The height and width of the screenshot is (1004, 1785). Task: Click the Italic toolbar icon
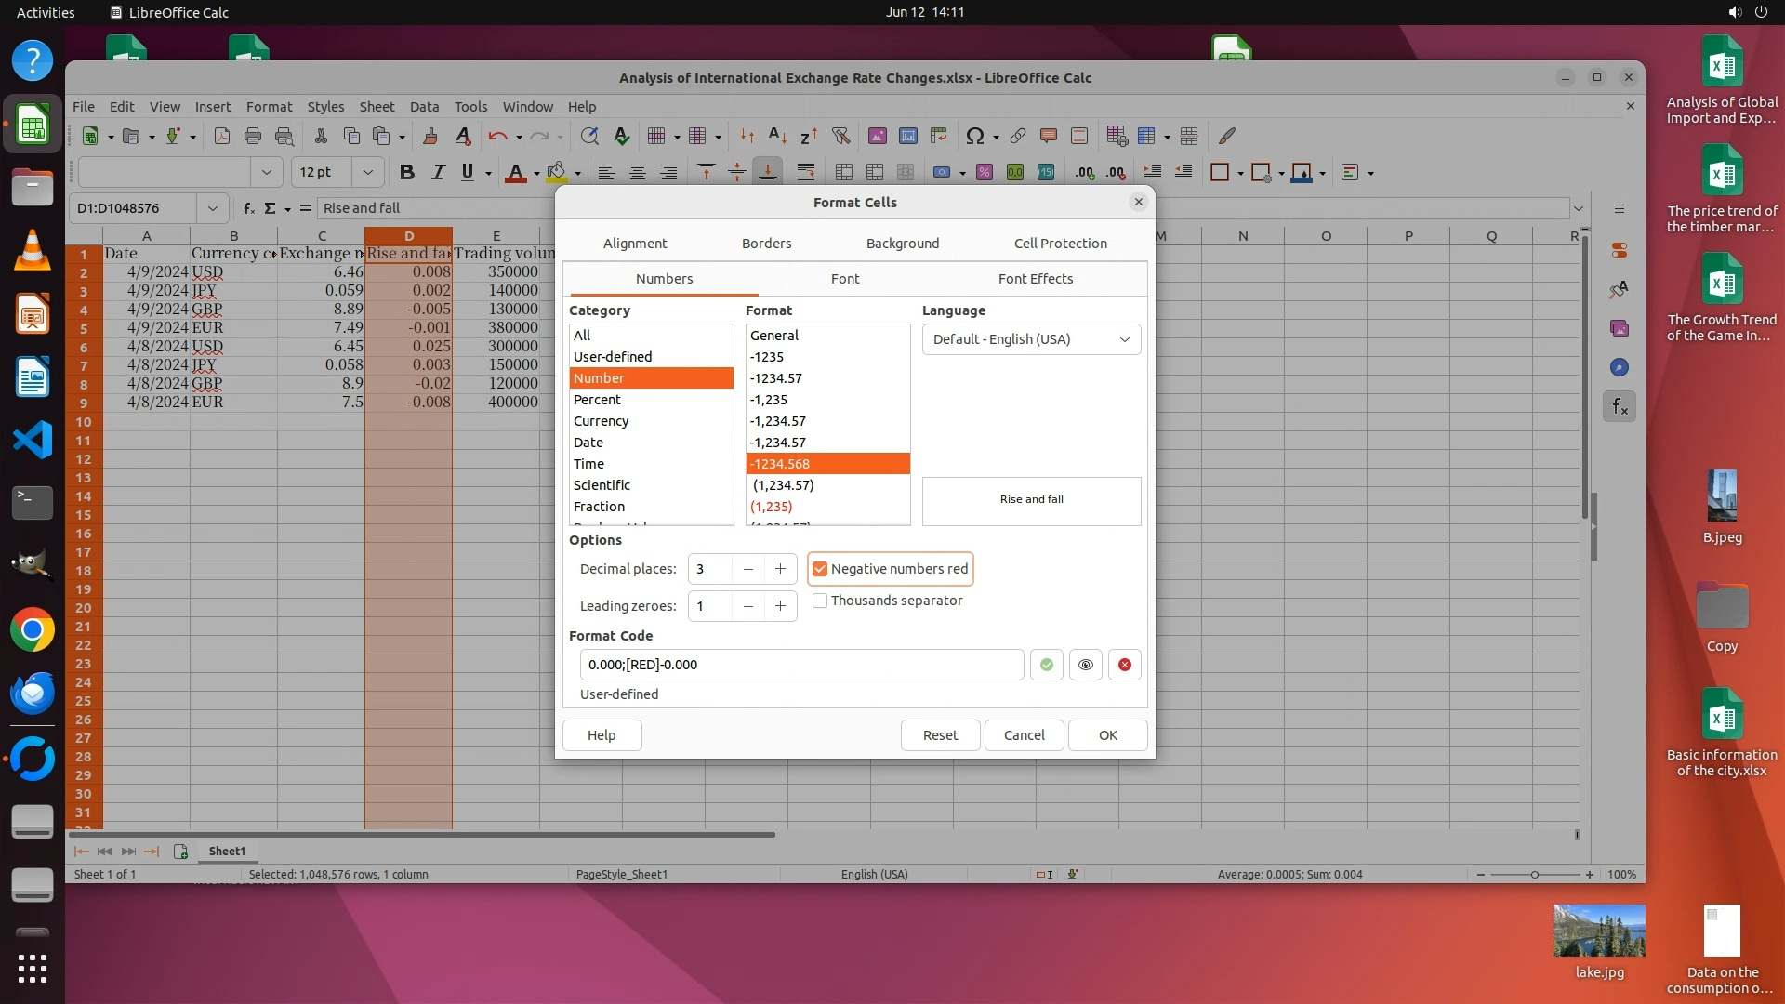point(438,172)
